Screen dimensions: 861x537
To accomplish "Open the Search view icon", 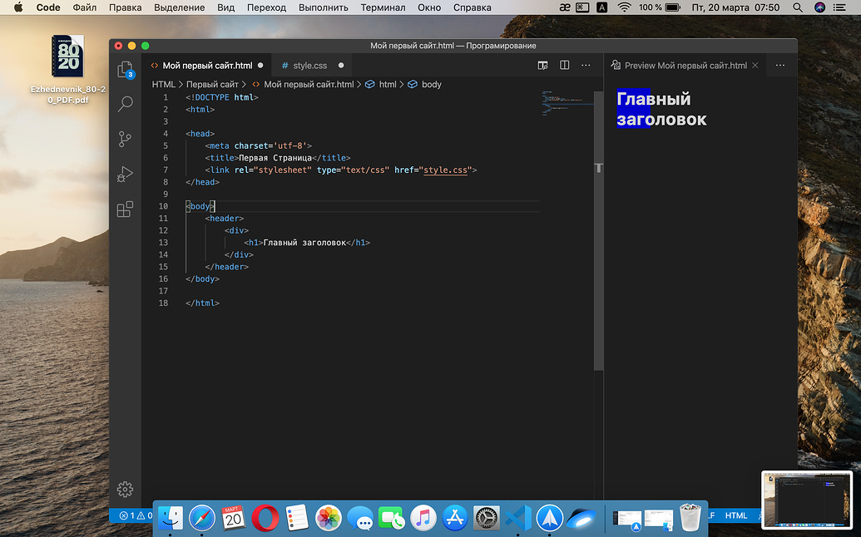I will 125,104.
